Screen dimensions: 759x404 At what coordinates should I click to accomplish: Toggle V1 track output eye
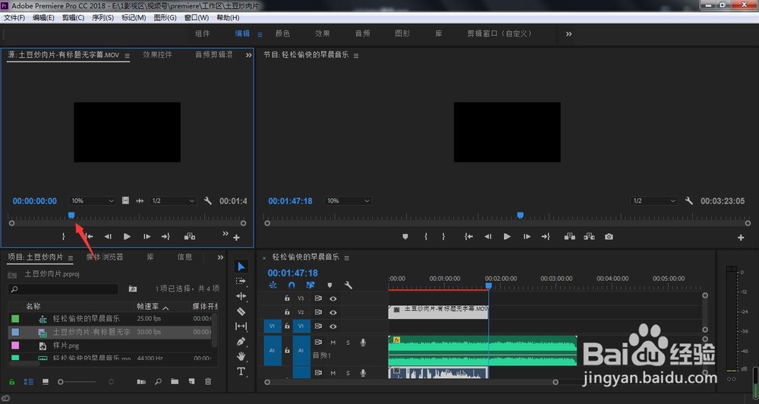[333, 326]
